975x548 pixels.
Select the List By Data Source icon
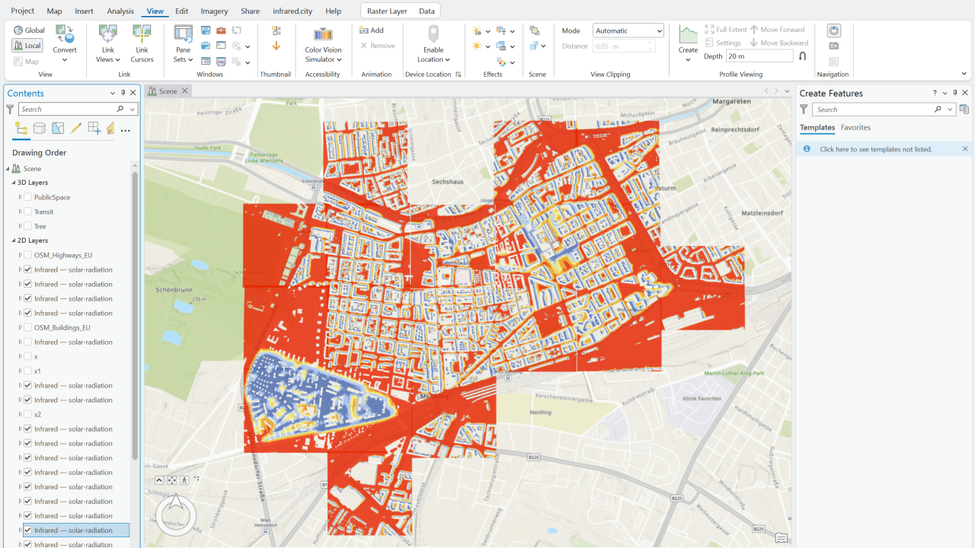[x=40, y=129]
